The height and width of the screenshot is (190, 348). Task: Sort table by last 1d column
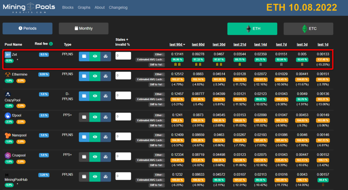tap(323, 45)
